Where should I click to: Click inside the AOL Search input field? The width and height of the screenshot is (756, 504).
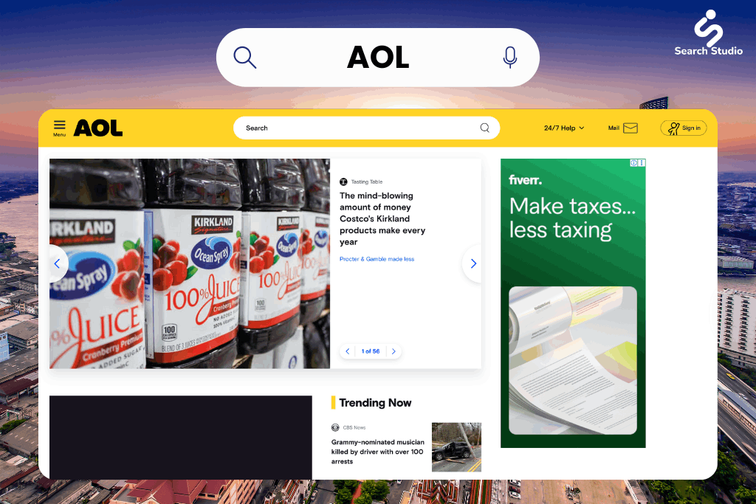coord(360,128)
